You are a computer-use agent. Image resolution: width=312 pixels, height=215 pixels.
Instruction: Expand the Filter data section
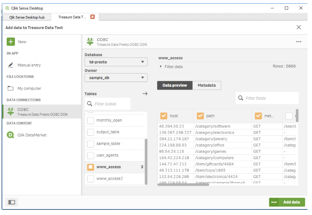161,67
